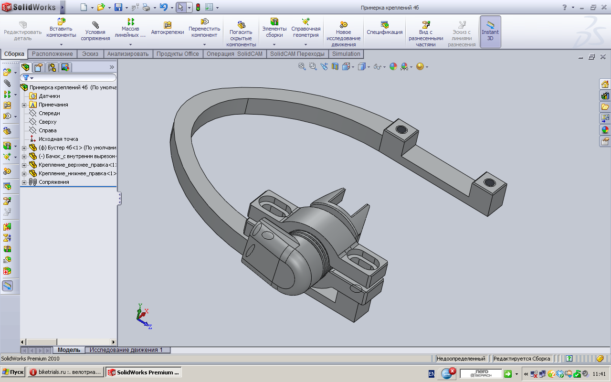This screenshot has height=382, width=611.
Task: Expand the Примечания (Annotations) folder
Action: 24,105
